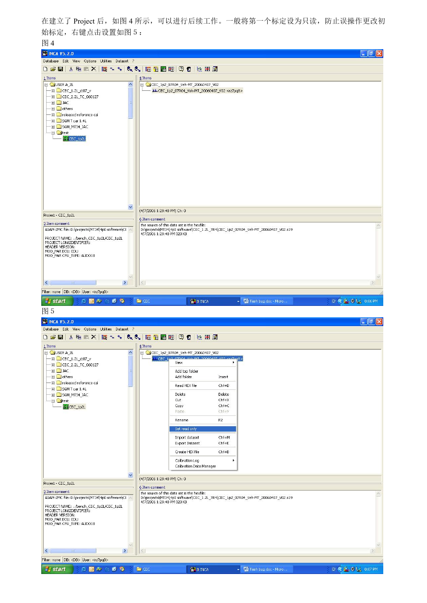This screenshot has height=603, width=427.
Task: Choose Delete in the context menu
Action: click(x=203, y=394)
